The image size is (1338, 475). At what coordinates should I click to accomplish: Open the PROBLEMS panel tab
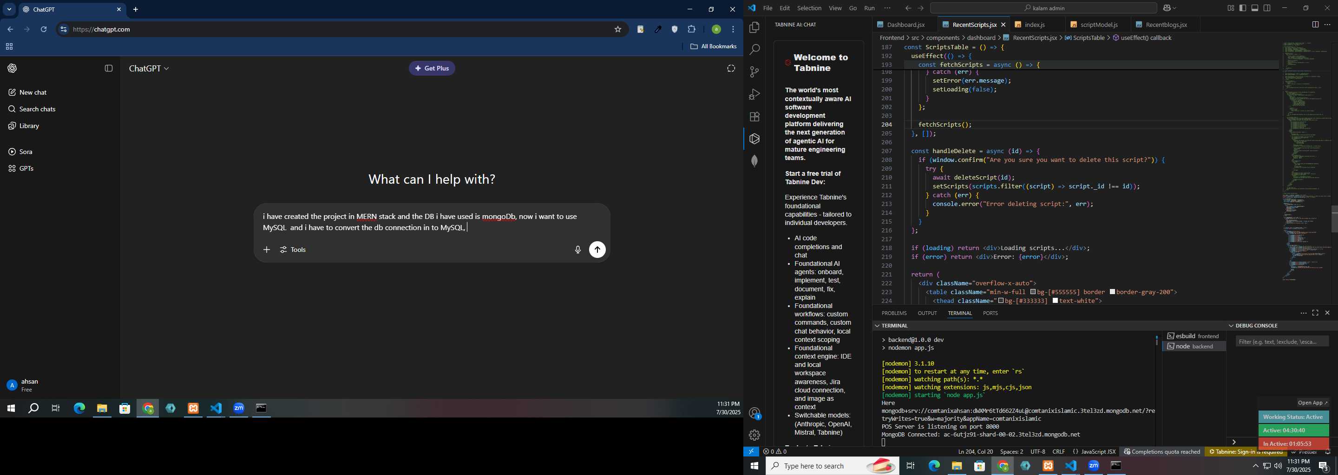894,313
